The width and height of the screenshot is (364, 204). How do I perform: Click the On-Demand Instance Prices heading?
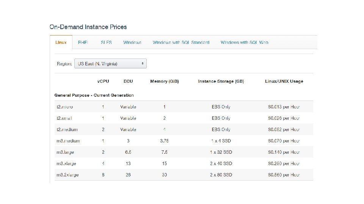[x=88, y=27]
